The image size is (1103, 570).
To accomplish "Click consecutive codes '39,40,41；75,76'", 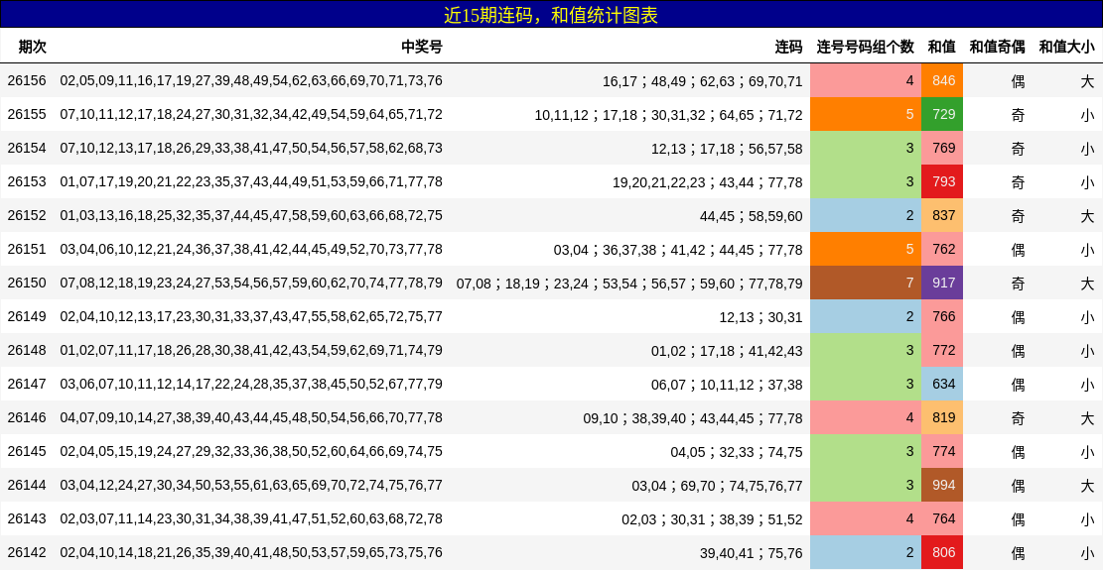I will (751, 553).
